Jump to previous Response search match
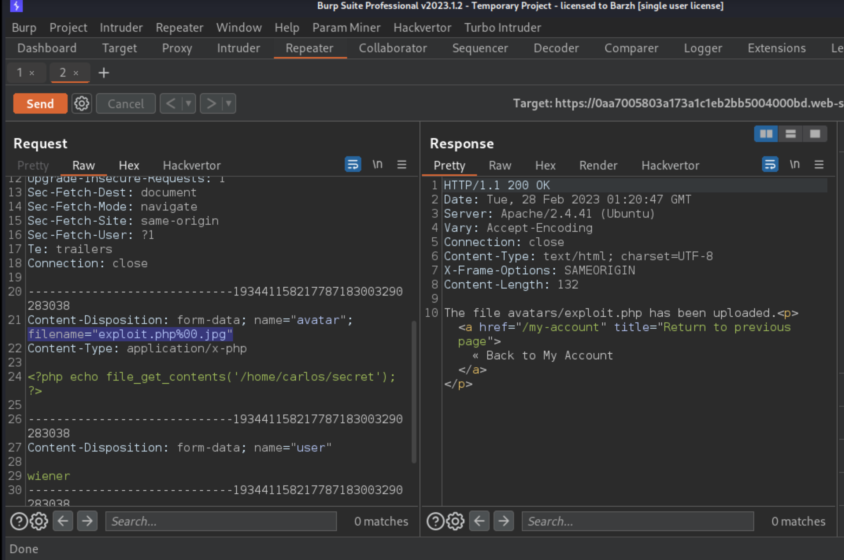Viewport: 844px width, 560px height. 479,521
